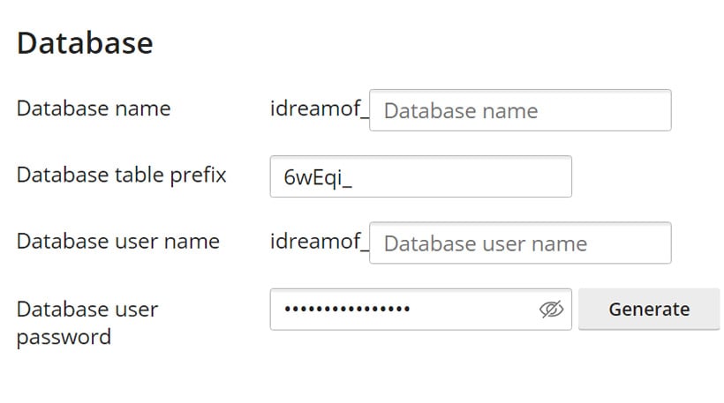
Task: Click the idreamof_ prefix before user name
Action: click(319, 242)
